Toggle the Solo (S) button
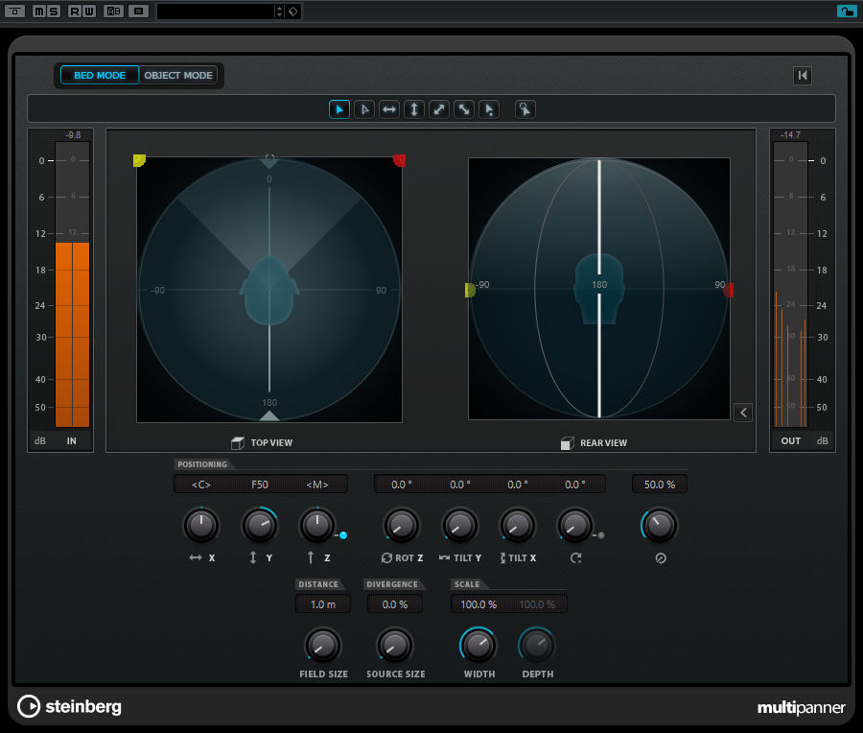The height and width of the screenshot is (733, 863). click(54, 11)
